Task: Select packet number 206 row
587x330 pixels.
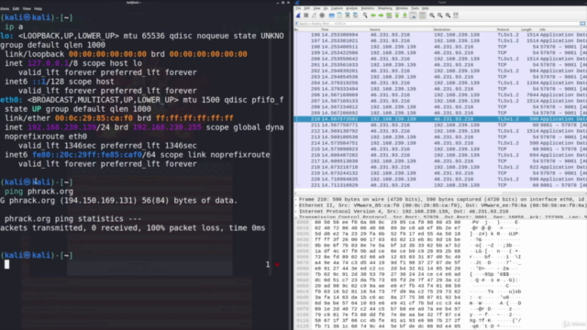Action: [440, 94]
